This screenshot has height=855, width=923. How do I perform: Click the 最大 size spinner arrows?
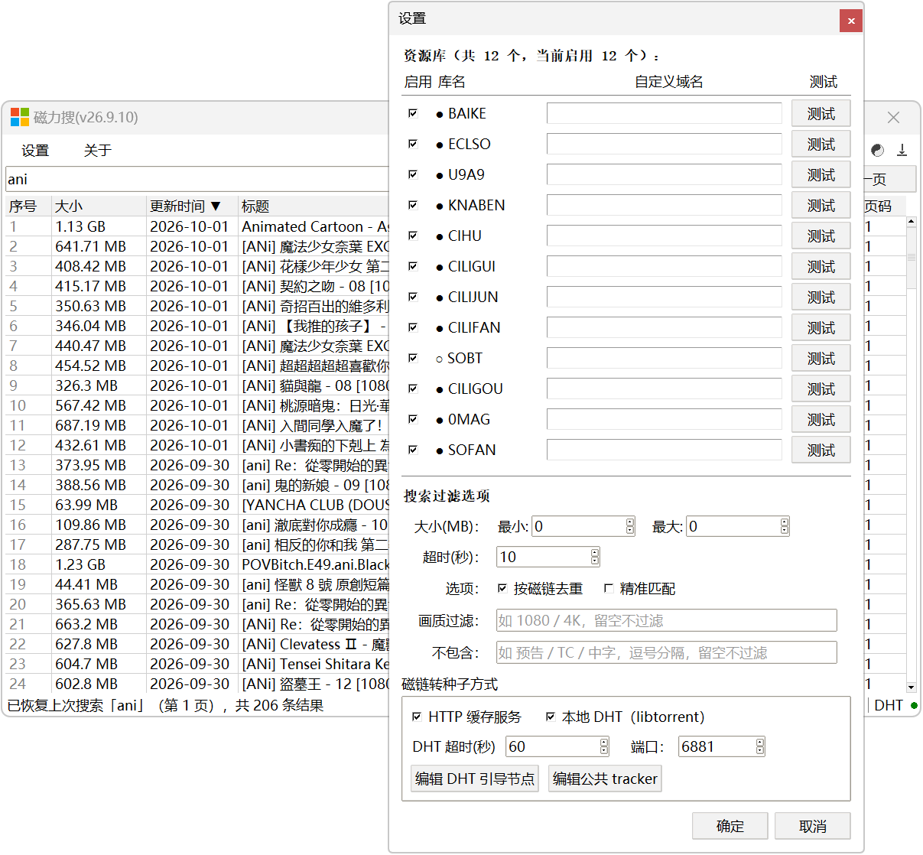tap(785, 526)
